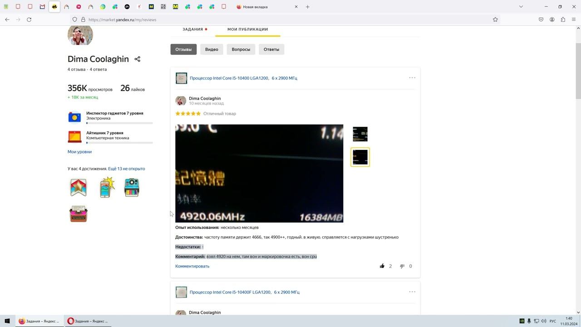The height and width of the screenshot is (327, 581).
Task: Open the phone photo achievement badge
Action: point(106,187)
